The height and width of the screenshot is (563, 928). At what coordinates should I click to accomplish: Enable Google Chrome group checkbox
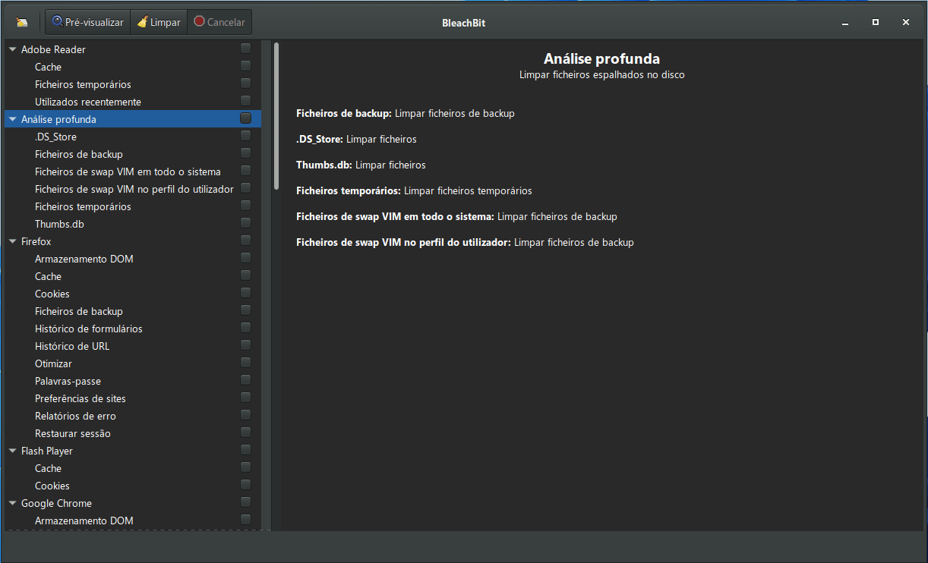[x=245, y=502]
